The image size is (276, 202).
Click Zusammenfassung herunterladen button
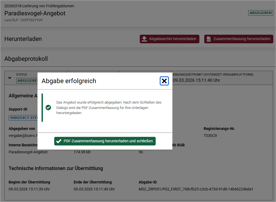tap(238, 39)
